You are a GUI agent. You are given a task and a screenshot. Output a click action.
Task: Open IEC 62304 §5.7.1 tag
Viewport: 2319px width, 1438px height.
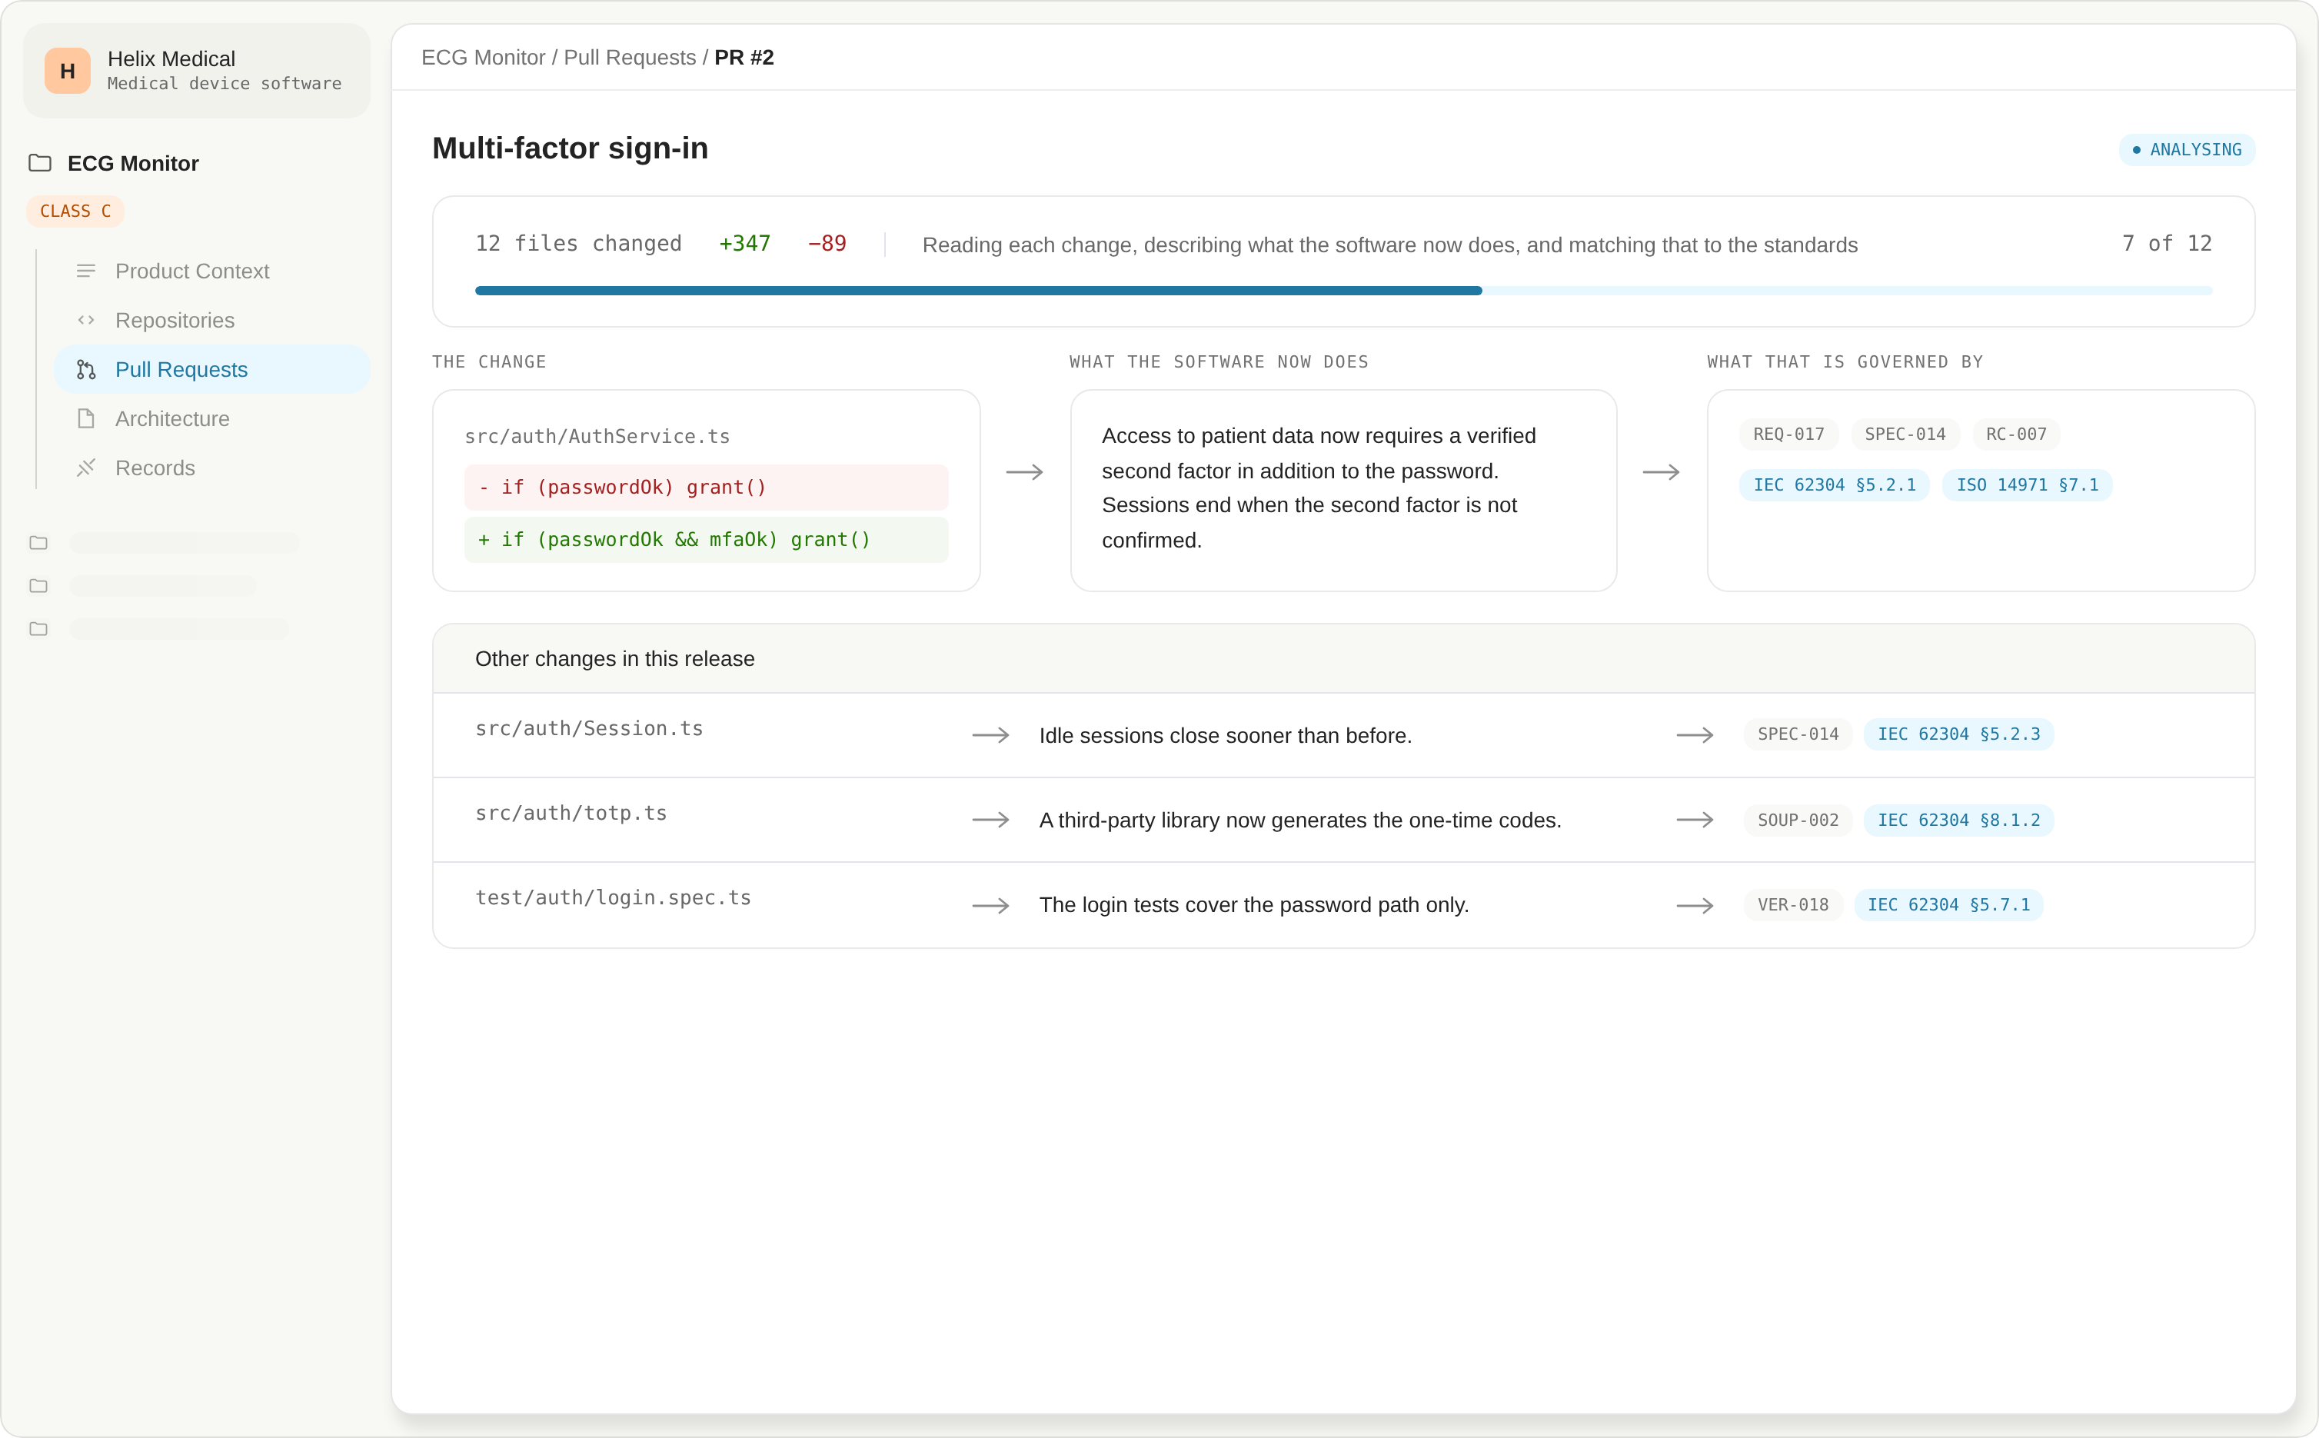click(x=1948, y=904)
